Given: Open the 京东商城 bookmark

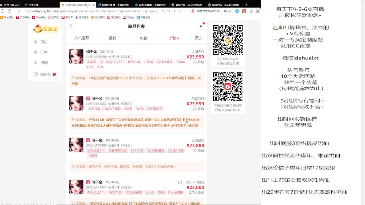Looking at the screenshot, I should point(39,17).
